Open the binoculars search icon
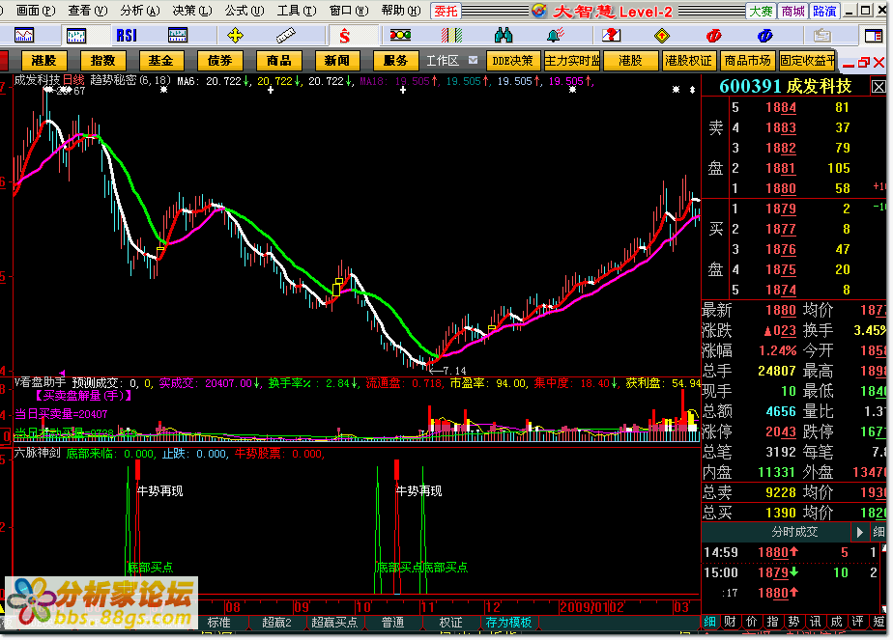Image resolution: width=893 pixels, height=640 pixels. pos(504,36)
